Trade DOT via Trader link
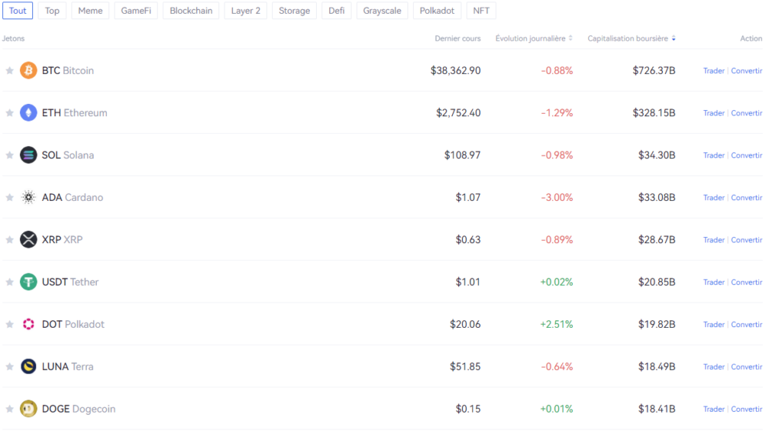The image size is (782, 431). [x=714, y=325]
